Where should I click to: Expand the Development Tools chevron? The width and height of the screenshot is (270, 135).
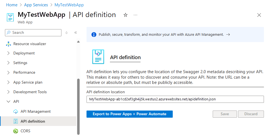[8, 92]
